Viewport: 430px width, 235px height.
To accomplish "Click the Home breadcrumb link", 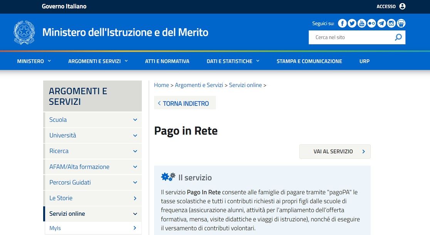I will point(161,85).
